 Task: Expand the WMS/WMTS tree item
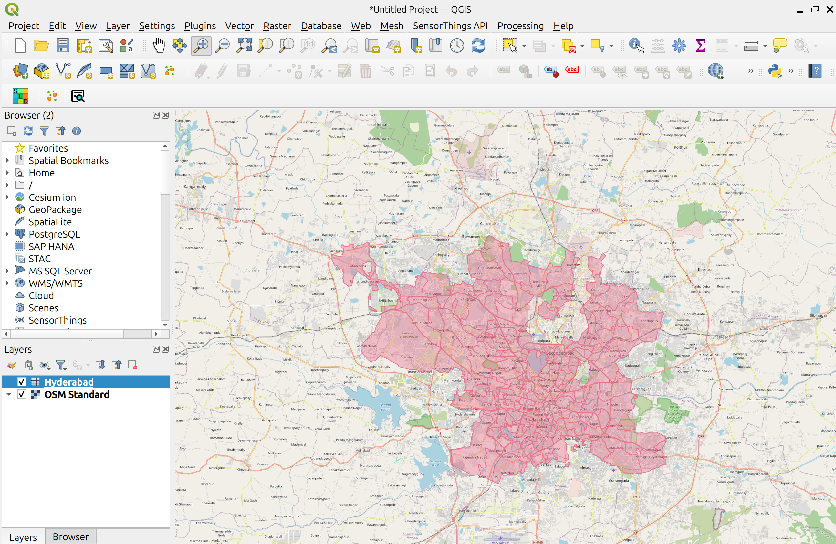coord(7,283)
